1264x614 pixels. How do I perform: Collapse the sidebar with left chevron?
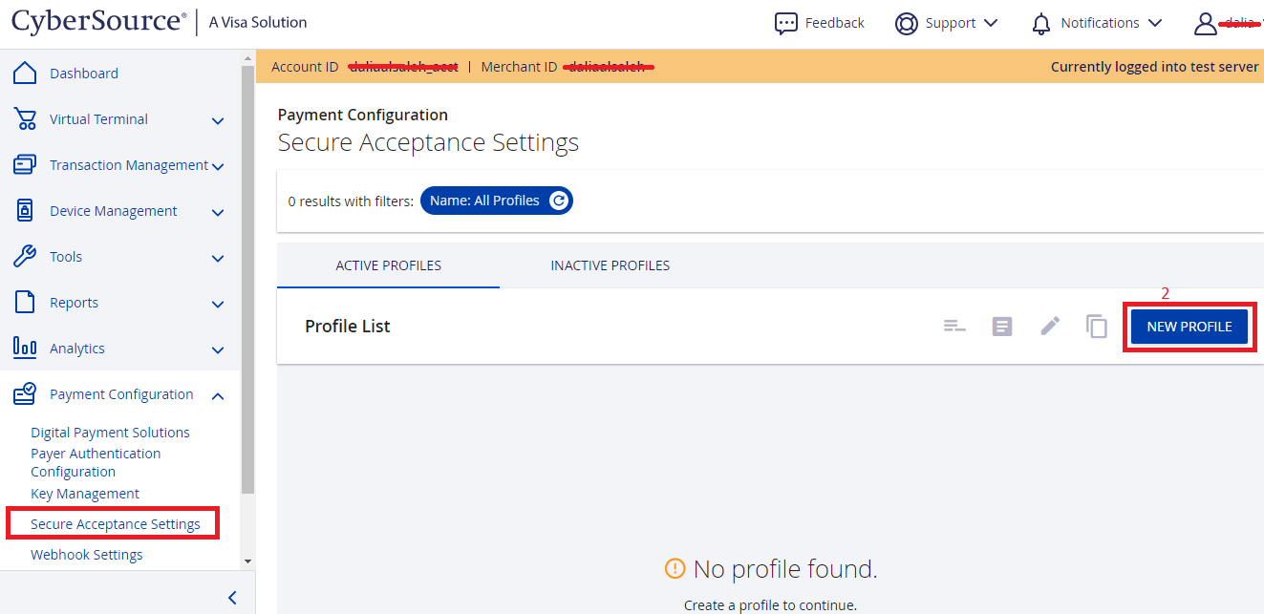[232, 598]
